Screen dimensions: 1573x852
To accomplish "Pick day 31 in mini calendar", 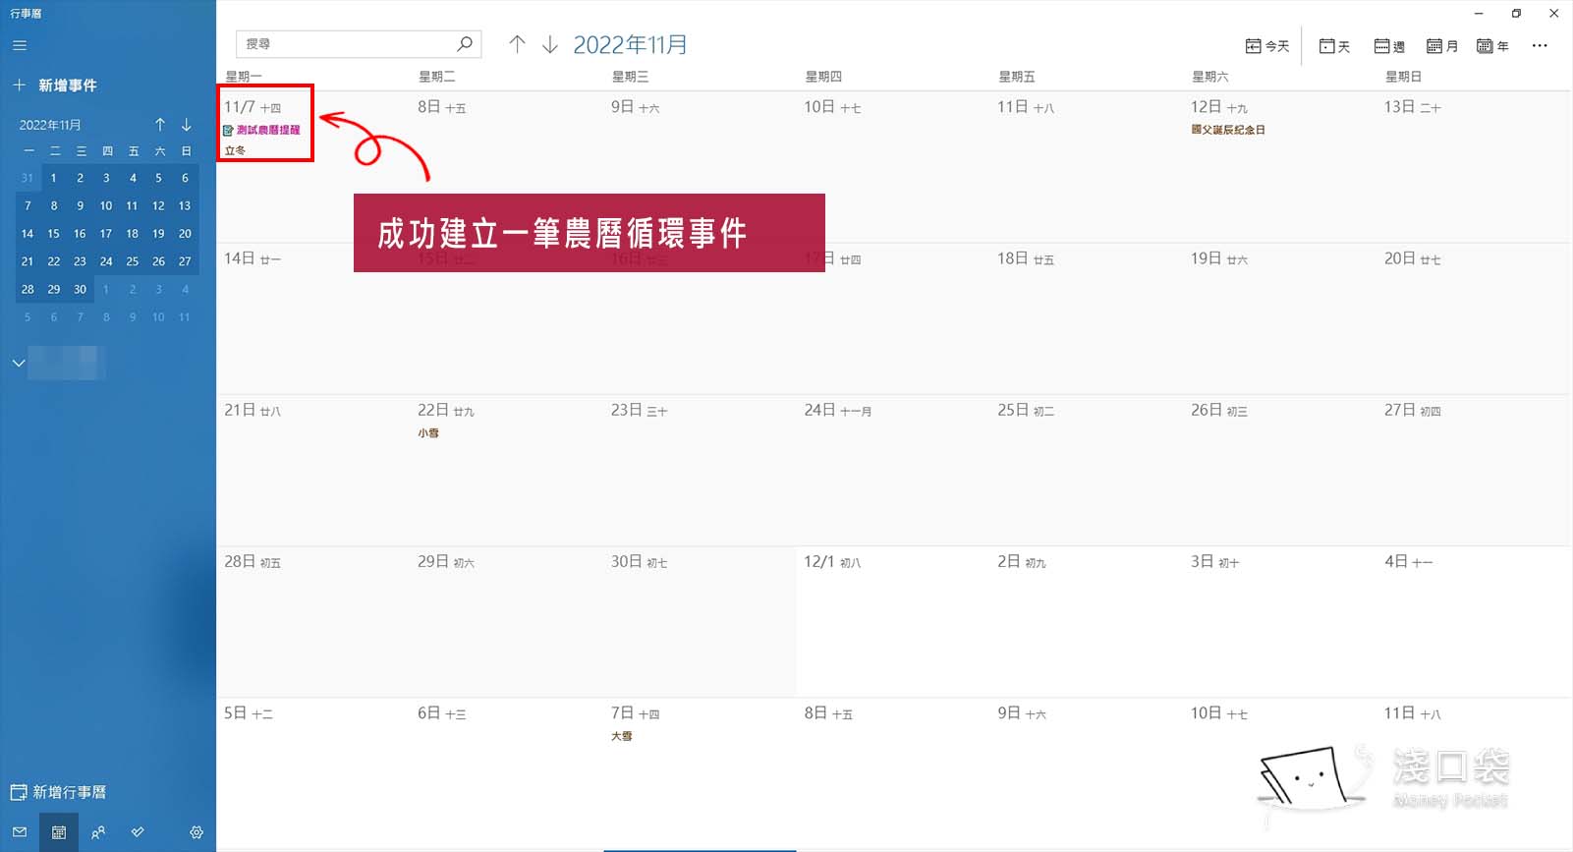I will 28,178.
